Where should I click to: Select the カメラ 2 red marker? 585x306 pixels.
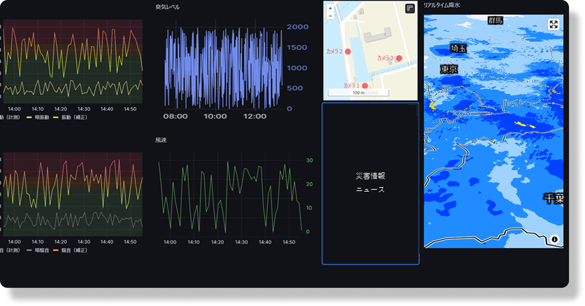(x=348, y=52)
